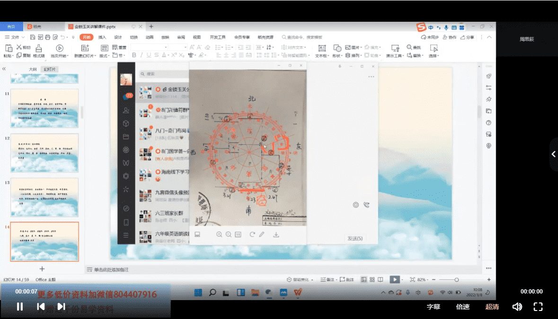Viewport: 558px width, 319px height.
Task: Insert a text box (文本框)
Action: click(x=322, y=51)
